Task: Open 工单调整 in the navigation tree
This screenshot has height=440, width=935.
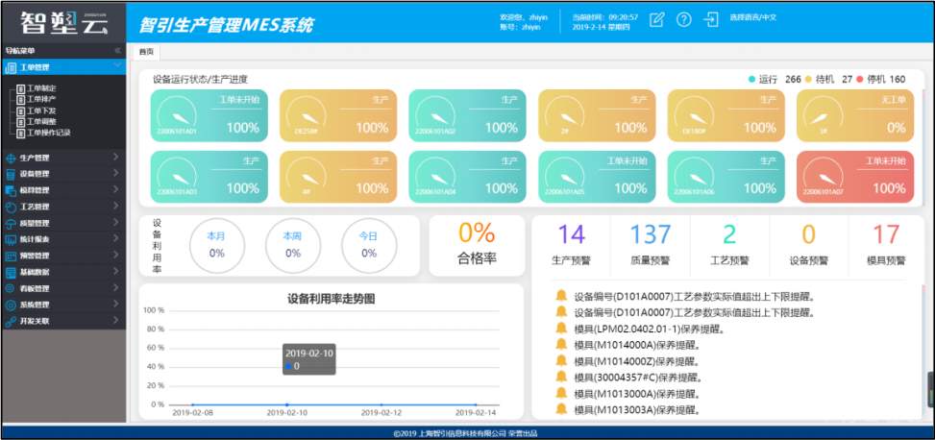Action: pyautogui.click(x=41, y=122)
